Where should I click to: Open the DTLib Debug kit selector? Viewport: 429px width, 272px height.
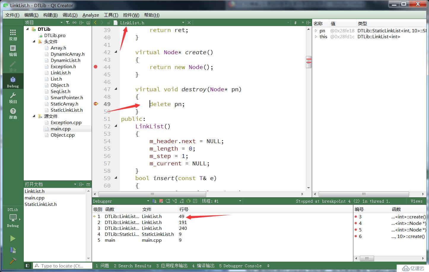click(13, 218)
